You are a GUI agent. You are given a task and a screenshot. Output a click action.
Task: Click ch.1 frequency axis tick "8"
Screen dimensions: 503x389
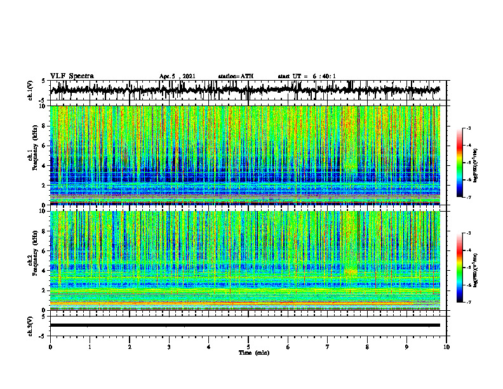44,126
